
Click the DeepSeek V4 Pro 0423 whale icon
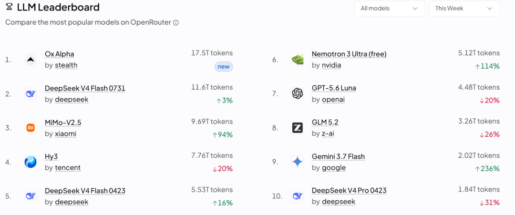297,196
